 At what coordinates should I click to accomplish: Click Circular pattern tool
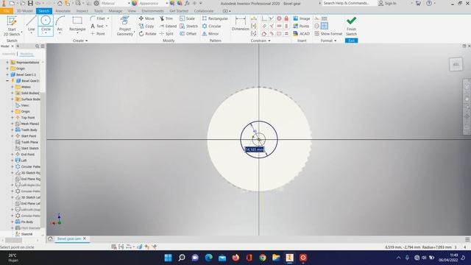click(x=212, y=26)
